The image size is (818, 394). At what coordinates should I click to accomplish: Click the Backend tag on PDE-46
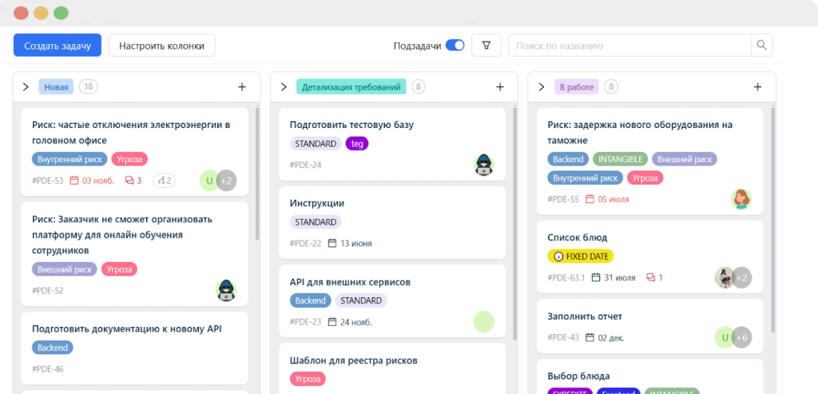53,348
